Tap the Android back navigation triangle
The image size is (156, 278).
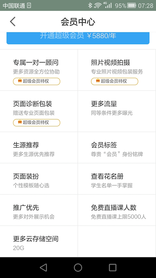tap(43, 267)
